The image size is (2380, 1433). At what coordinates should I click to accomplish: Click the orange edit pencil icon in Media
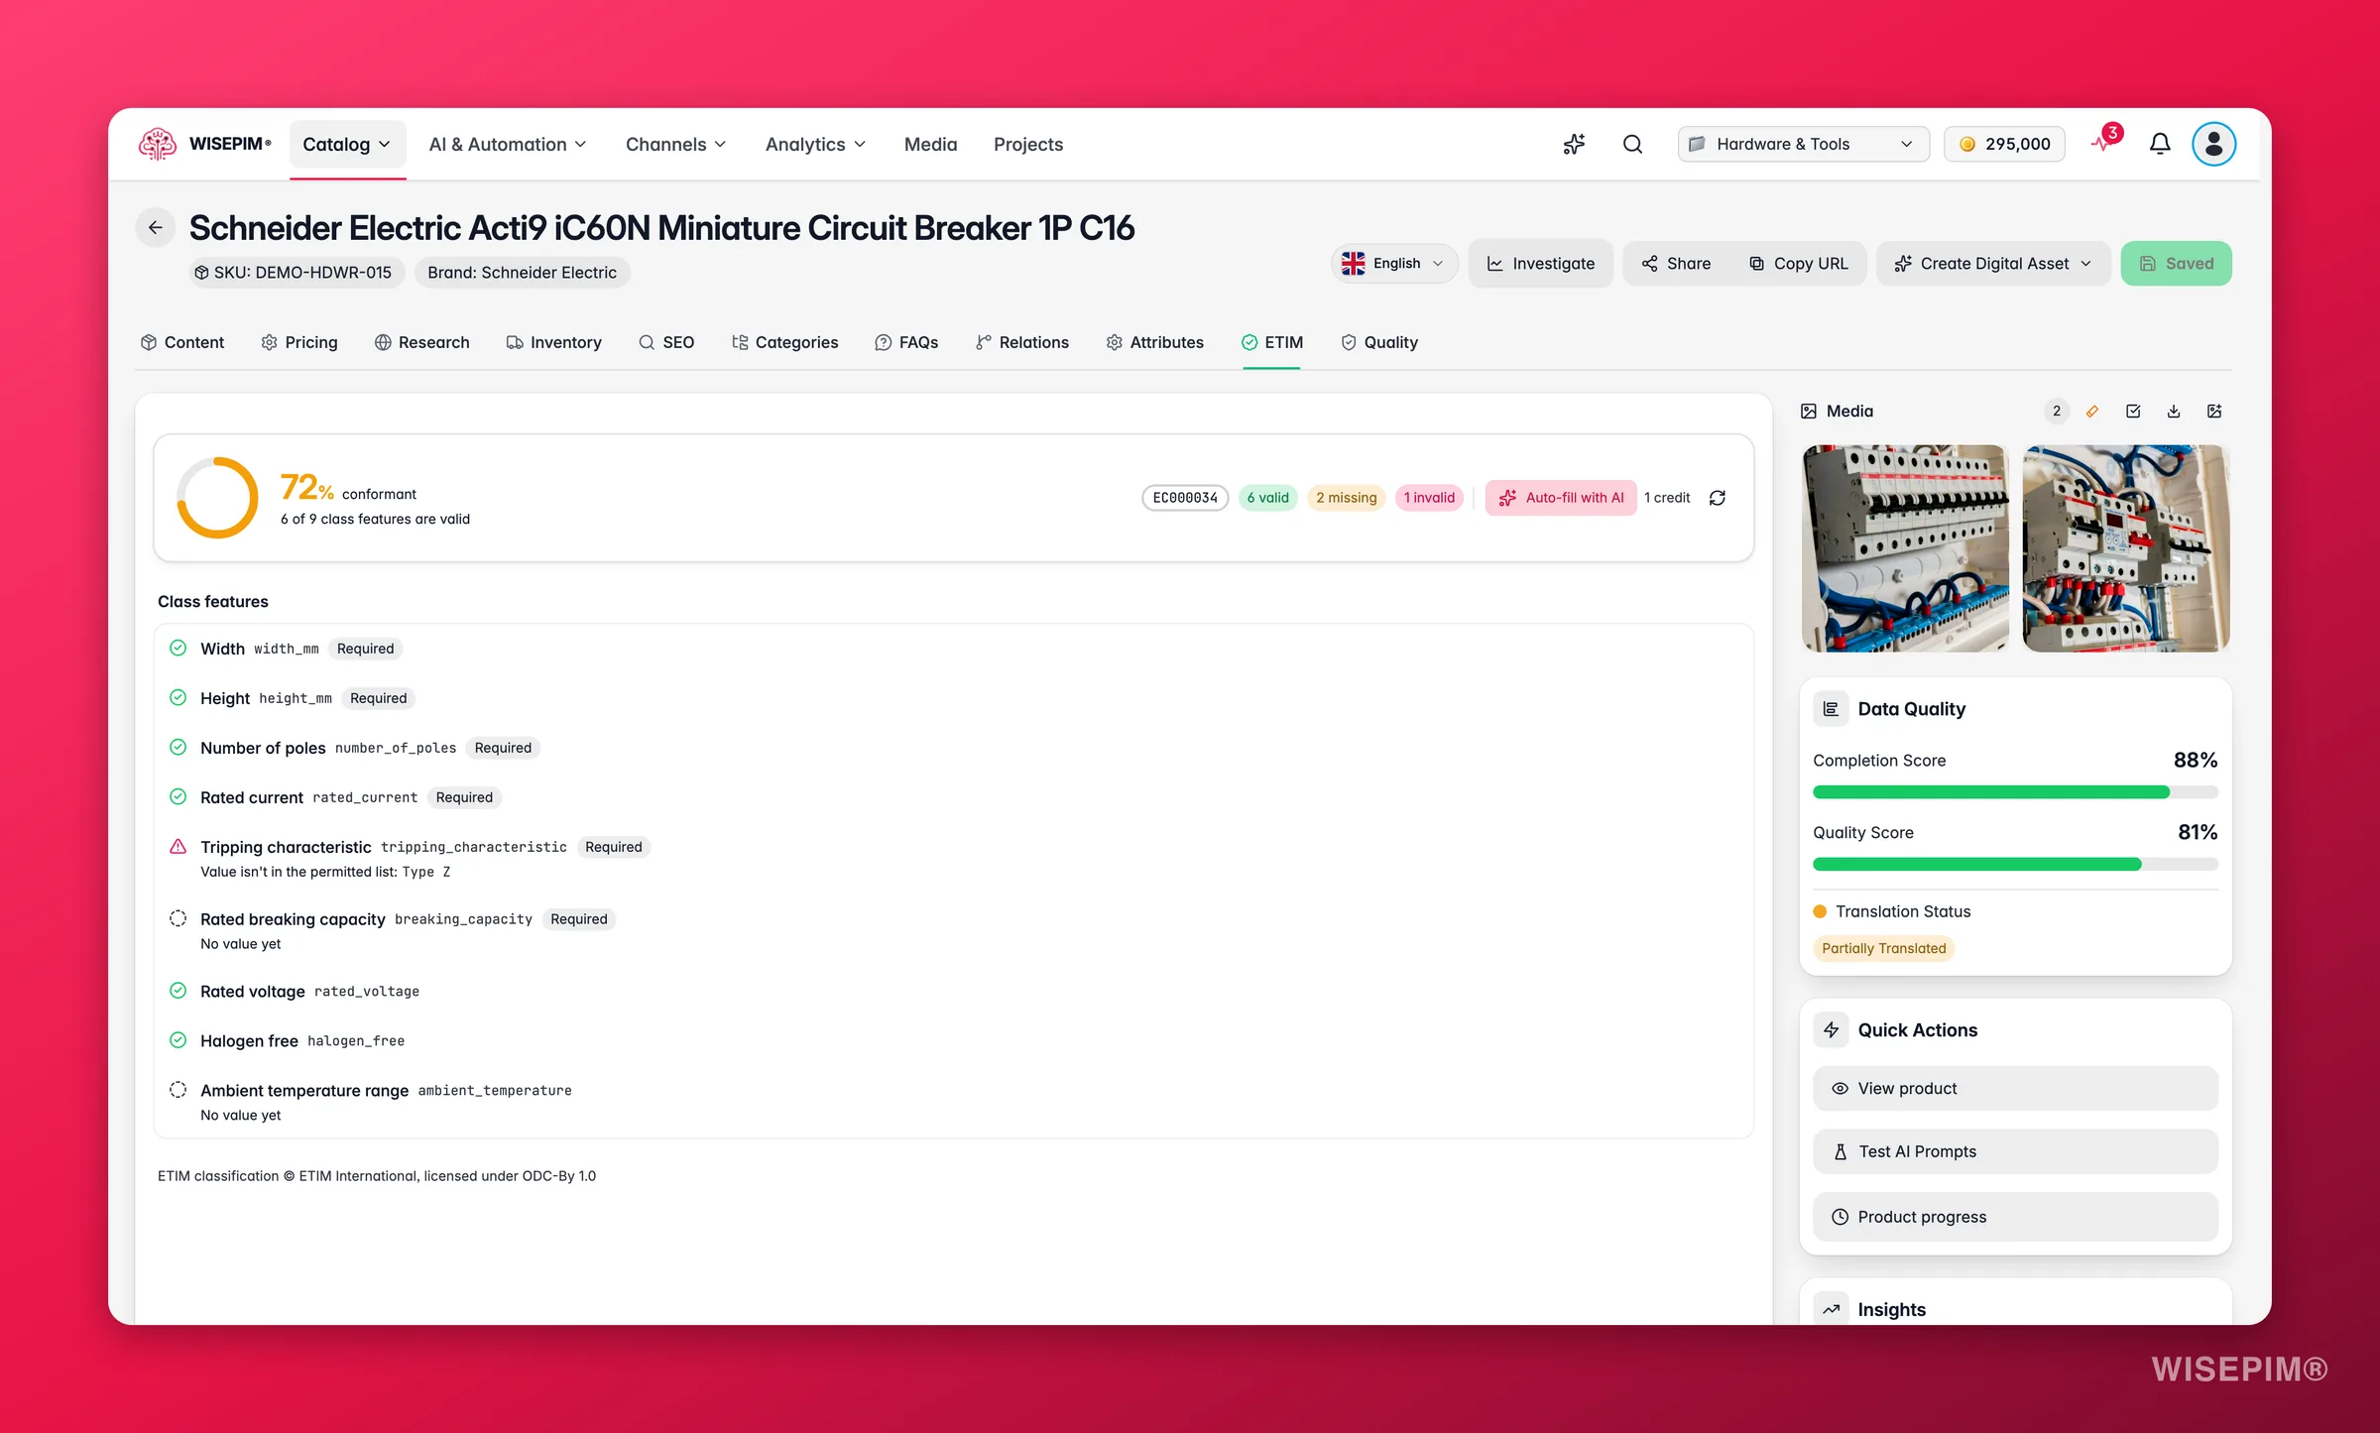click(x=2092, y=411)
